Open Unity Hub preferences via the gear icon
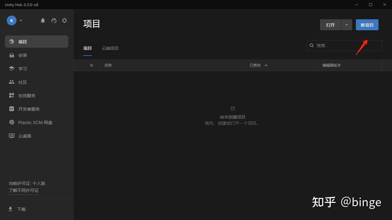Image resolution: width=392 pixels, height=220 pixels. 64,20
